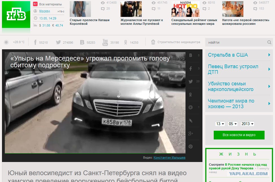Screen dimensions: 275x182
Task: Share the article via Google+ icon
Action: (x=191, y=133)
